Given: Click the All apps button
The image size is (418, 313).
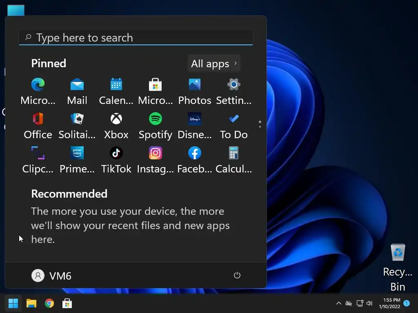Looking at the screenshot, I should (x=214, y=64).
